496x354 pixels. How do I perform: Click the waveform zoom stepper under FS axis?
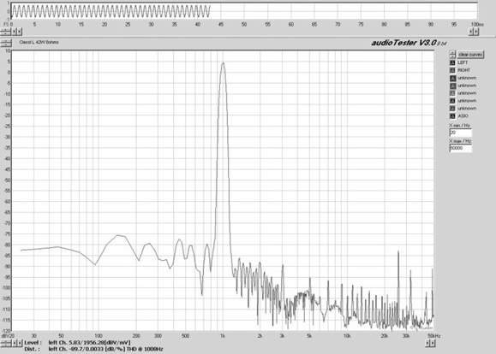[x=6, y=32]
